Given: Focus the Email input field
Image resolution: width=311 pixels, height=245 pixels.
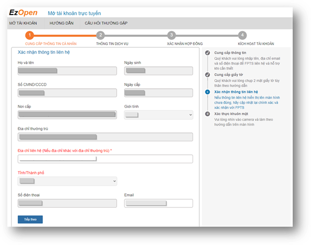Looking at the screenshot, I should 159,203.
